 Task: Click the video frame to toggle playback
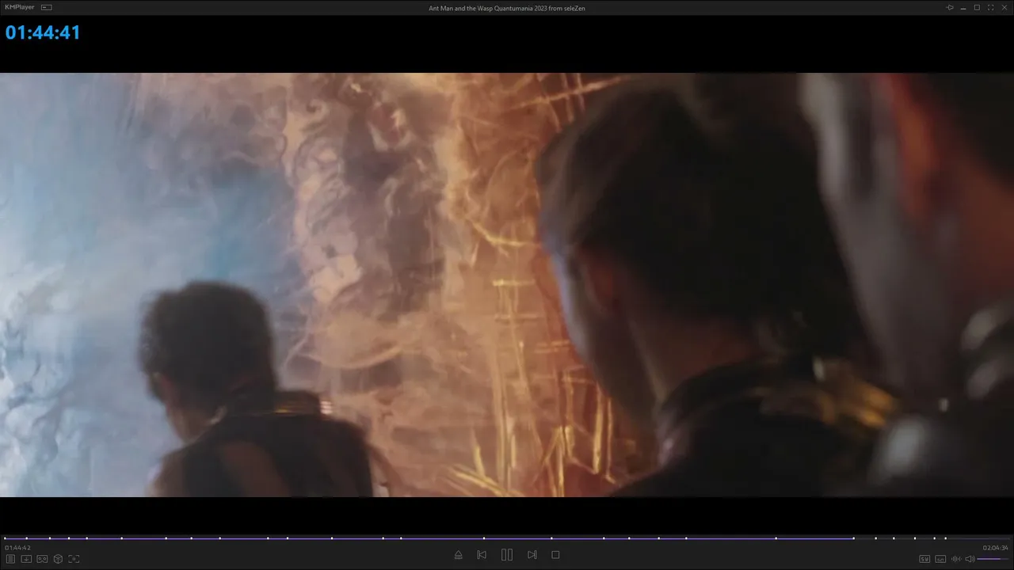coord(507,285)
